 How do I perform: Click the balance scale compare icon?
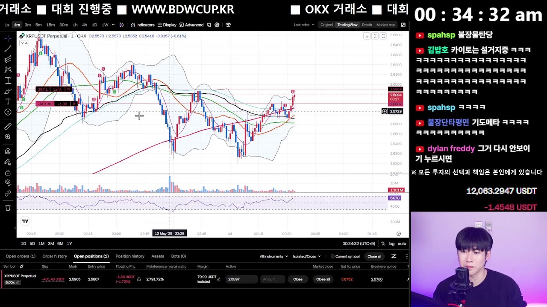coord(228,25)
